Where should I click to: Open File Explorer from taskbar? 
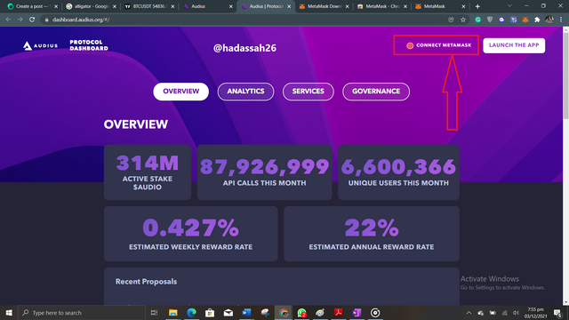click(173, 312)
